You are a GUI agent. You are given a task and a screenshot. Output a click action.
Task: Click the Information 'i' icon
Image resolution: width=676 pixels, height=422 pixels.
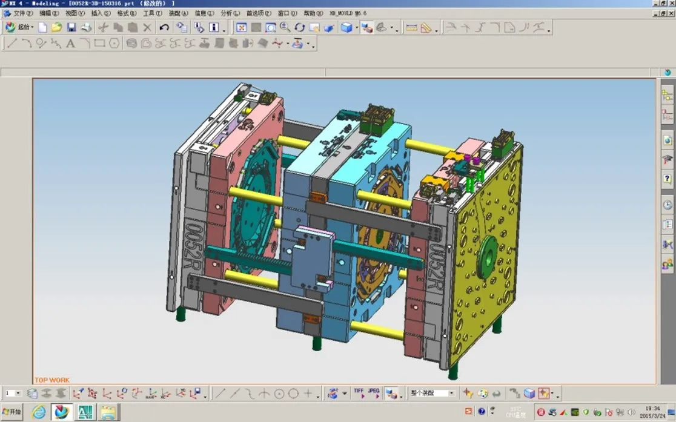pyautogui.click(x=214, y=27)
